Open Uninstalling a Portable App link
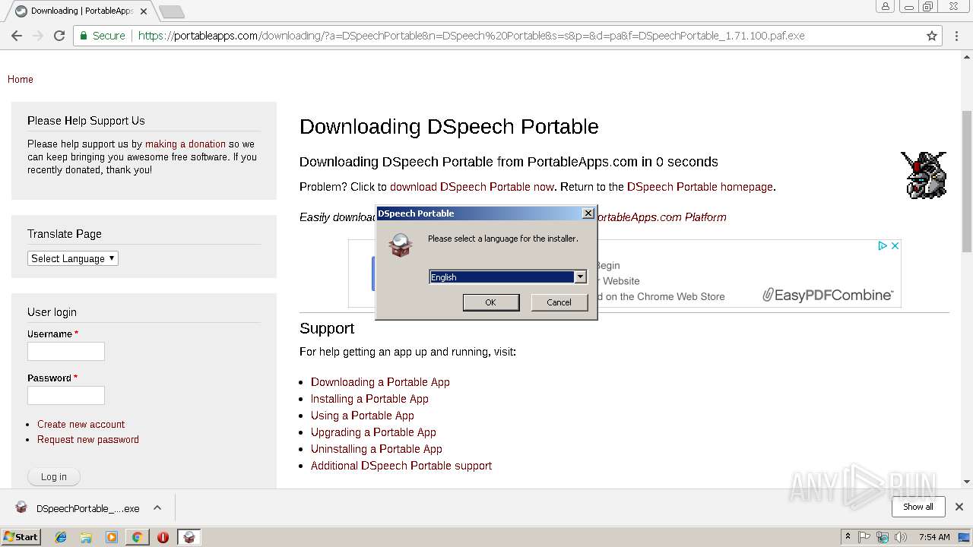973x547 pixels. [x=376, y=449]
